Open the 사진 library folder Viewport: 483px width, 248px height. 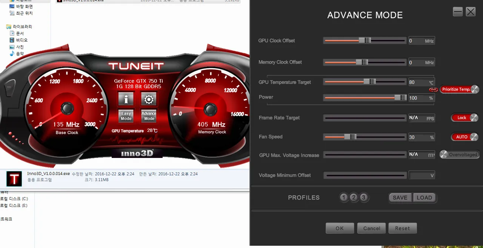pyautogui.click(x=17, y=47)
